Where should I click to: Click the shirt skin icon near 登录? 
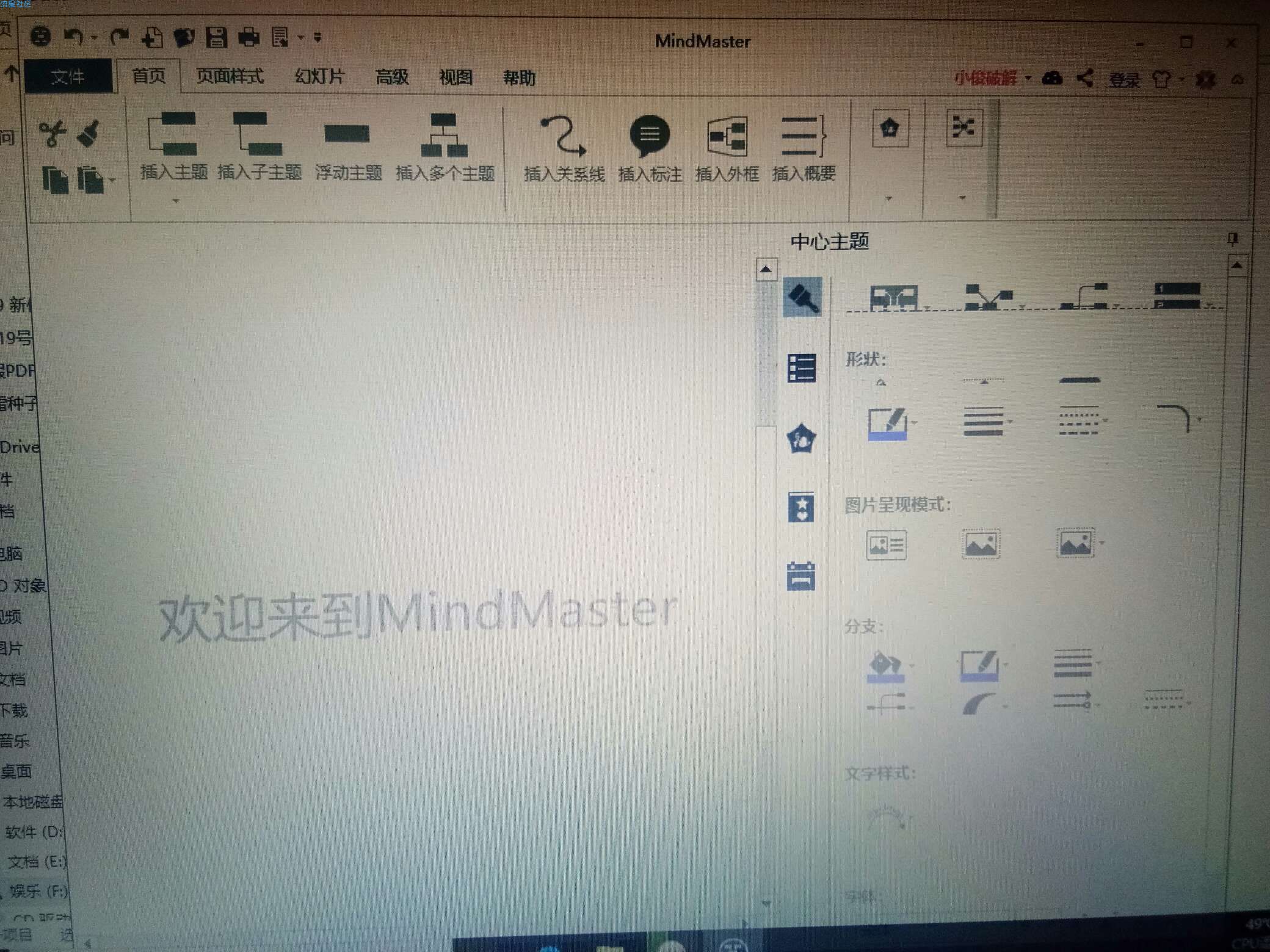click(1162, 79)
